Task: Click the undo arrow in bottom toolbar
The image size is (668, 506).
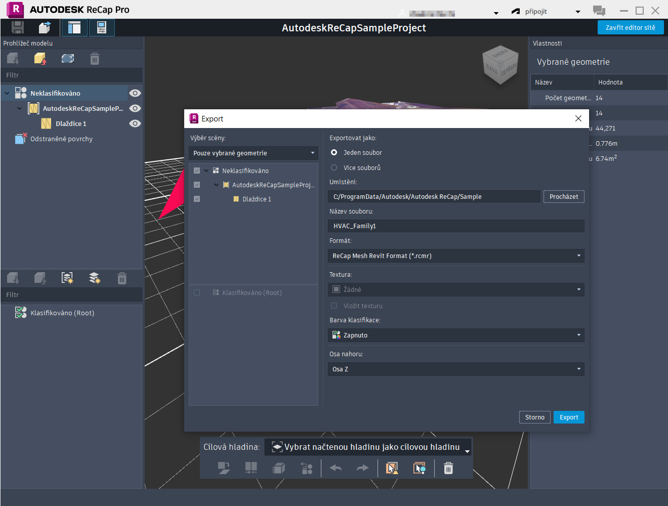Action: click(x=336, y=468)
